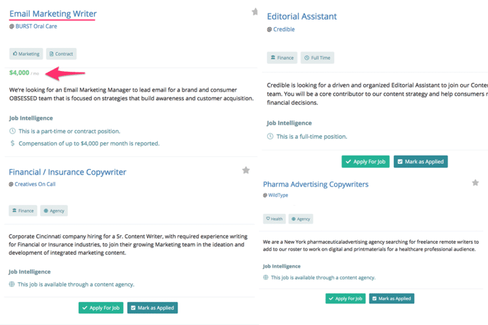The height and width of the screenshot is (325, 488).
Task: Go to the Credible company page
Action: tap(284, 29)
